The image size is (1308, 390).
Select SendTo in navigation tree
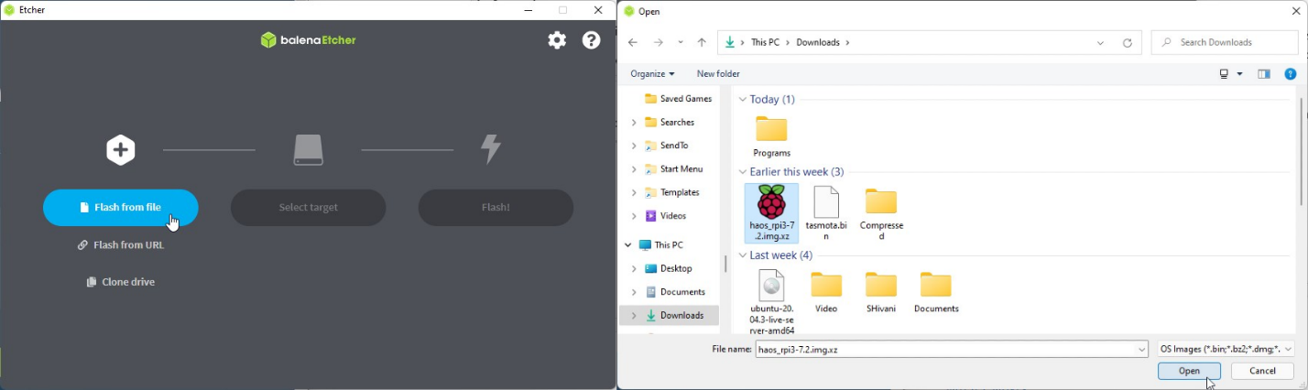(666, 146)
